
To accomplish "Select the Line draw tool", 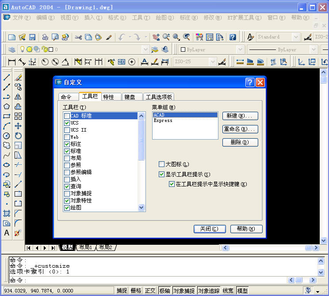I will point(7,77).
